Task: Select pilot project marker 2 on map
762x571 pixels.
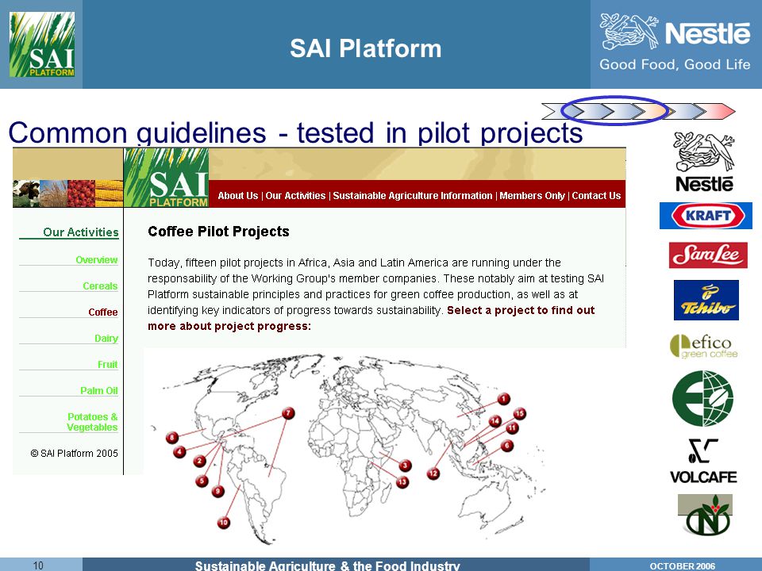Action: click(x=199, y=461)
